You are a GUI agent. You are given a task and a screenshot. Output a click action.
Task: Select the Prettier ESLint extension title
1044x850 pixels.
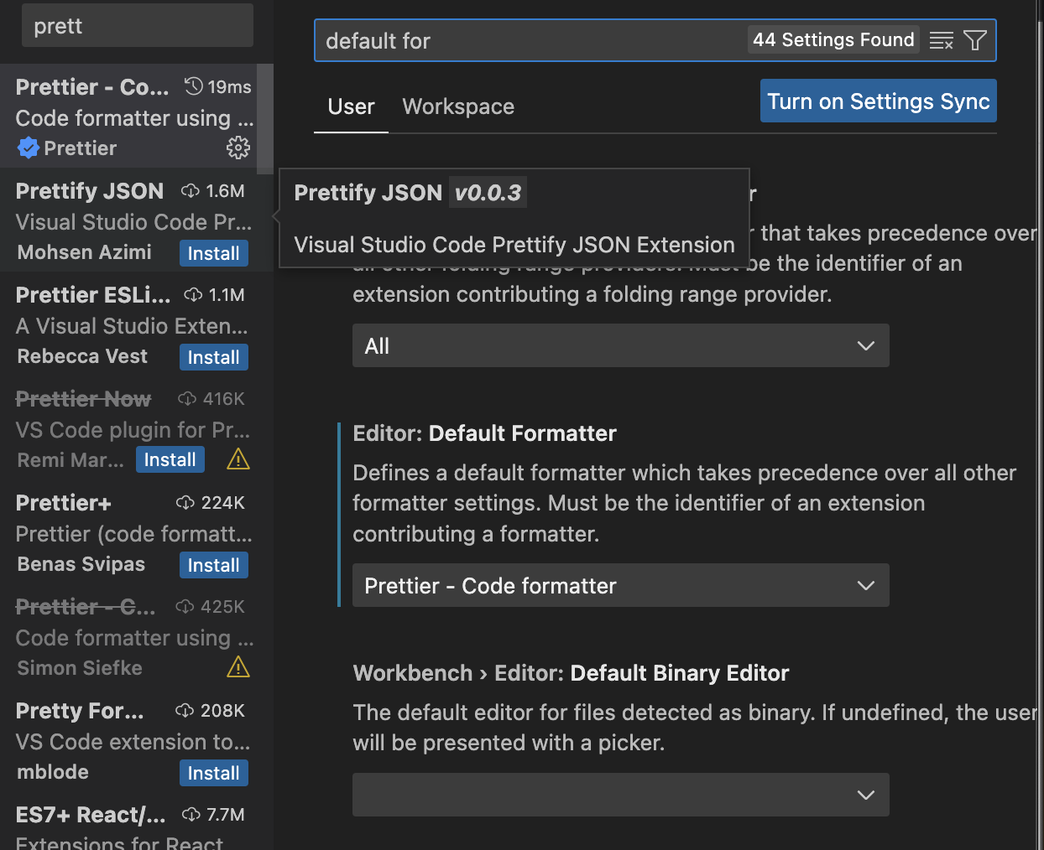[93, 295]
